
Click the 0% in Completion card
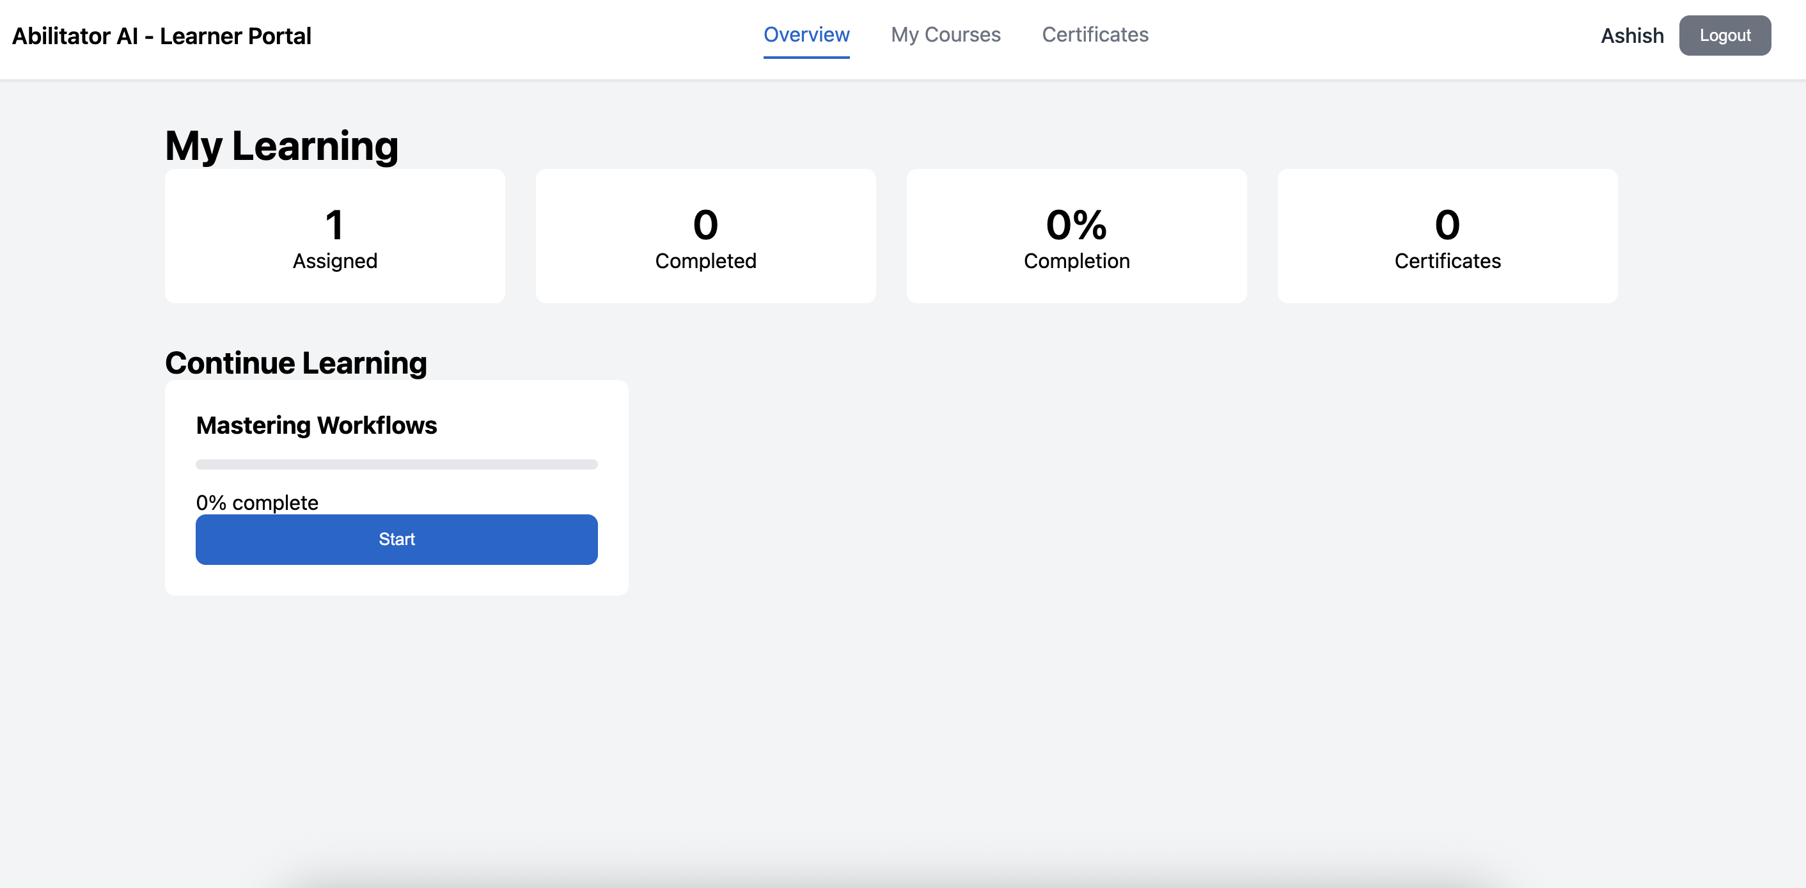pyautogui.click(x=1076, y=225)
